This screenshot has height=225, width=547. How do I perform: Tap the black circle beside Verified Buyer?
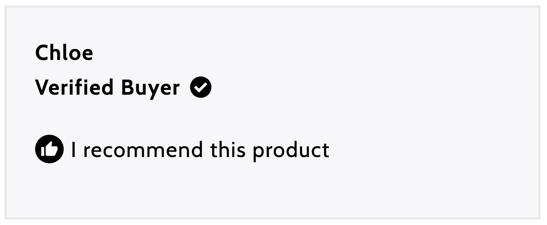tap(201, 87)
